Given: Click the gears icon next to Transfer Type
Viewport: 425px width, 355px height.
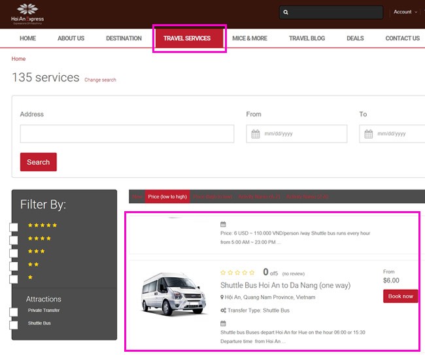Looking at the screenshot, I should pyautogui.click(x=223, y=311).
